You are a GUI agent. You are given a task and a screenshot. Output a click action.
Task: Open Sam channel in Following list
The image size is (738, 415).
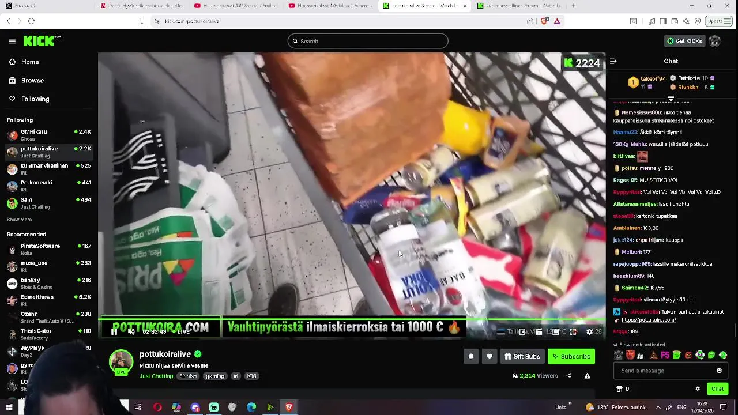[x=49, y=203]
